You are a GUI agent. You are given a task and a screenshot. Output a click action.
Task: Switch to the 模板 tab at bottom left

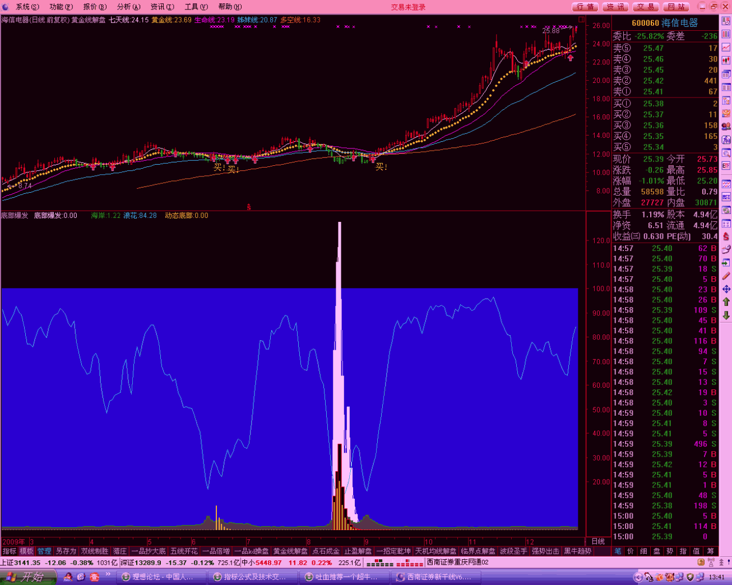pyautogui.click(x=26, y=551)
